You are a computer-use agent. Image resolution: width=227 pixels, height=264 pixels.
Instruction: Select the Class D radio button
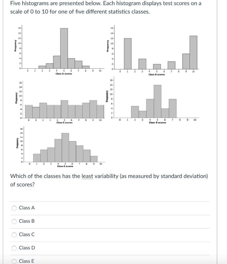[14, 248]
